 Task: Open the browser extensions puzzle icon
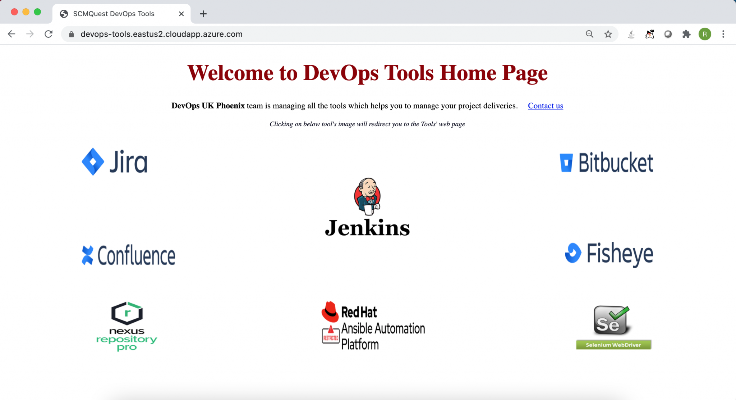pyautogui.click(x=687, y=34)
